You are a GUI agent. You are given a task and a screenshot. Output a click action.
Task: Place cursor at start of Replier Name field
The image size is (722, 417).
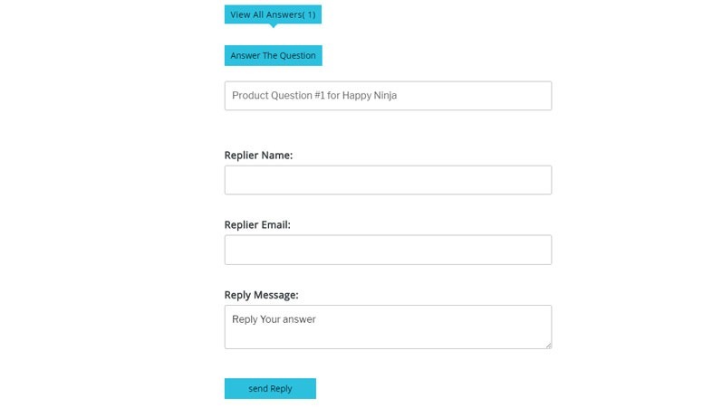point(230,180)
